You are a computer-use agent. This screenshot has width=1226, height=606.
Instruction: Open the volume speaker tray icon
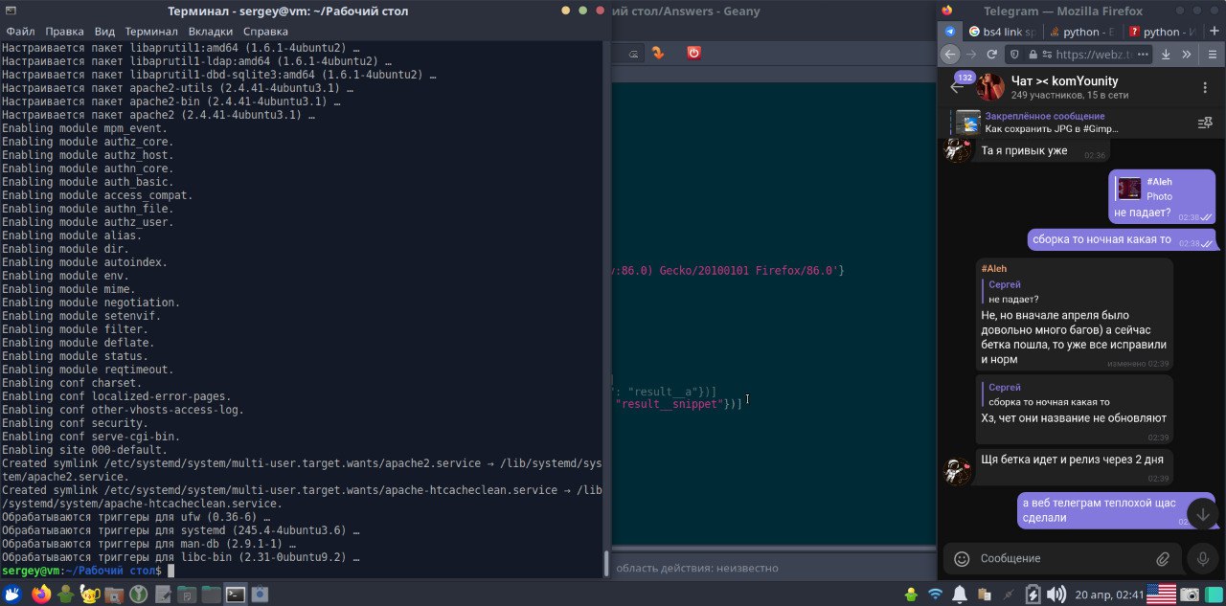(1056, 594)
